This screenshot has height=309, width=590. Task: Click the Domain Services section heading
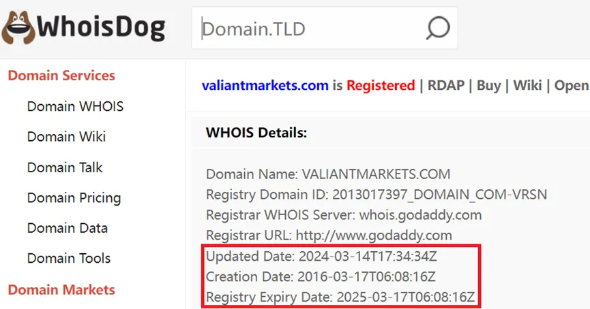61,76
